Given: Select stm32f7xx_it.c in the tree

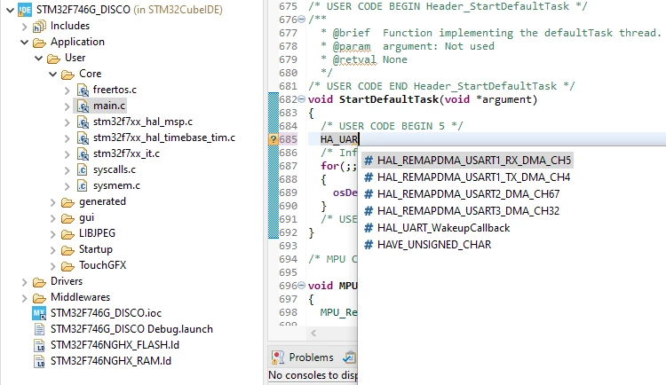Looking at the screenshot, I should click(x=126, y=153).
